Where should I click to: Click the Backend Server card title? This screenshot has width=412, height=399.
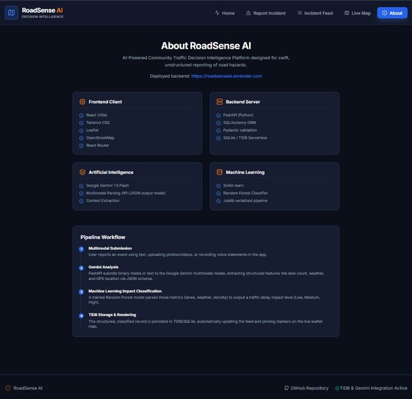pyautogui.click(x=243, y=102)
